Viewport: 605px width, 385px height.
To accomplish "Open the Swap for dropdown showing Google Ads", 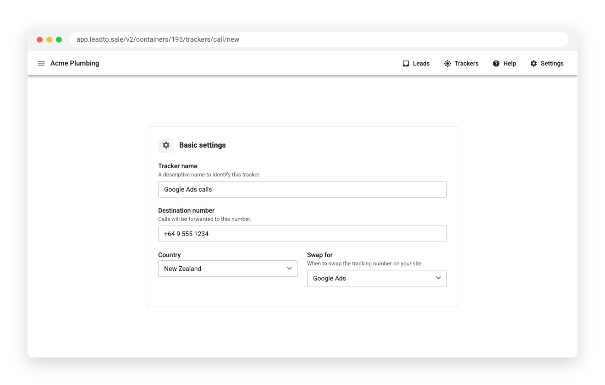I will click(x=377, y=278).
